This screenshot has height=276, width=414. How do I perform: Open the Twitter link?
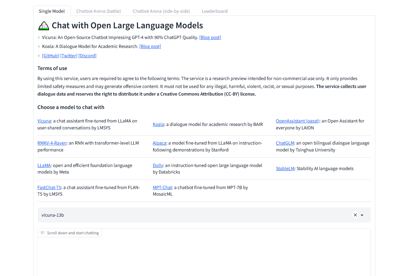click(69, 56)
